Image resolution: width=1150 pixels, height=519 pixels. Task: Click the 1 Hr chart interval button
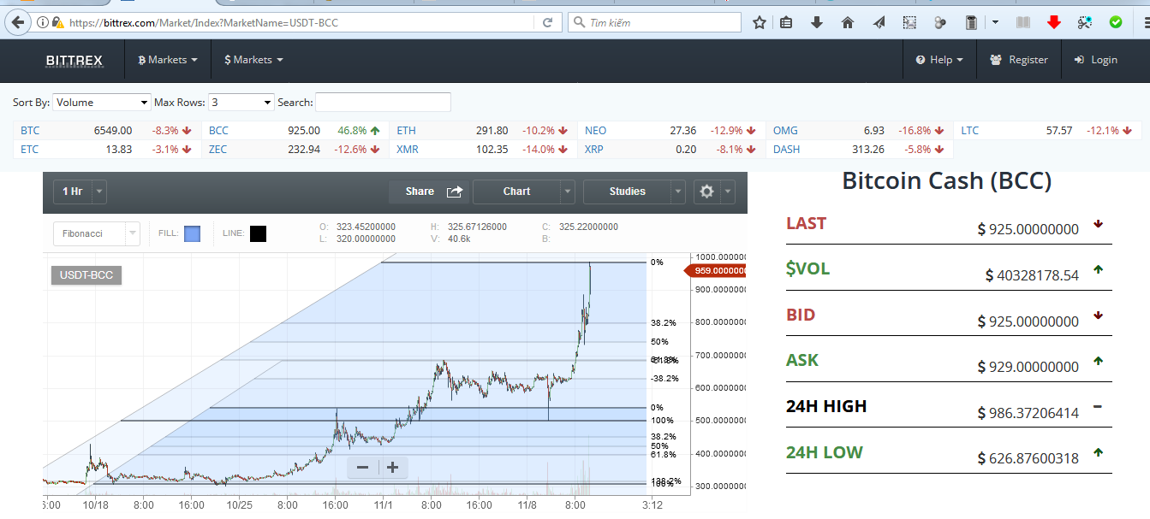(x=72, y=192)
